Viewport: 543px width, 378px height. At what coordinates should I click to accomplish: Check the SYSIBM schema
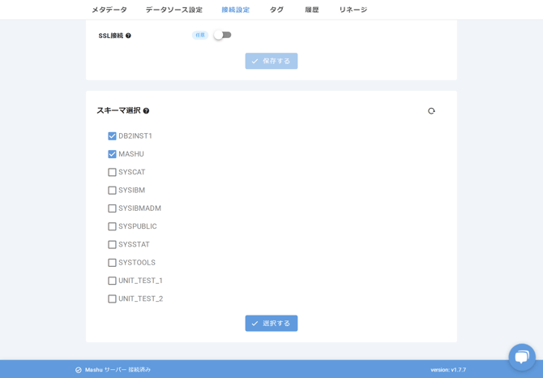pos(112,191)
